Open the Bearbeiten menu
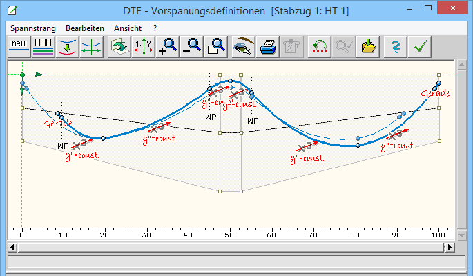The height and width of the screenshot is (276, 473). click(x=84, y=27)
